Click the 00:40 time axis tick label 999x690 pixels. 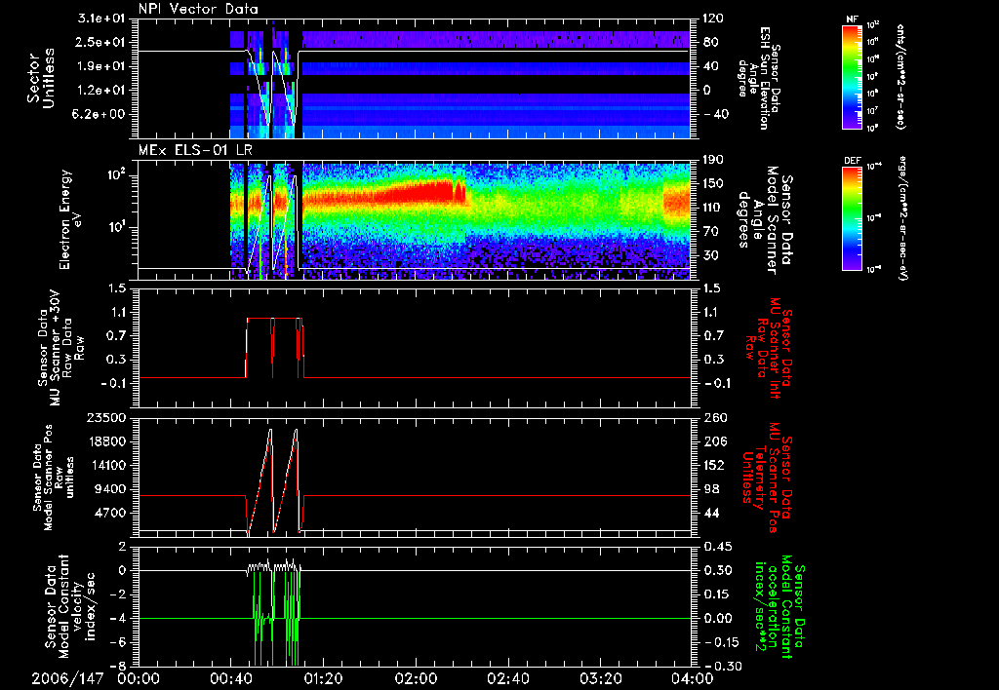(x=230, y=678)
